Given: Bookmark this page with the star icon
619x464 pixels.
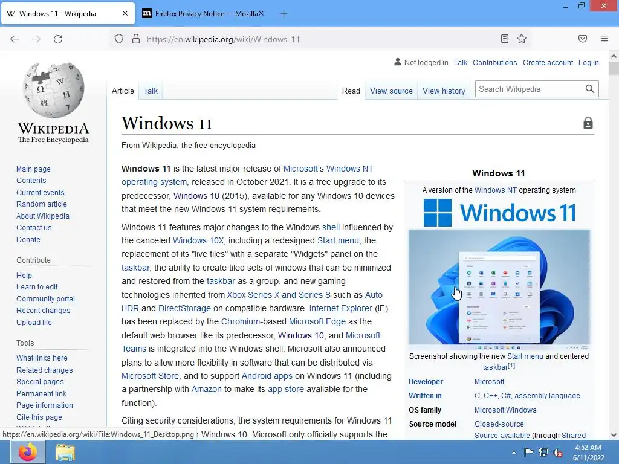Looking at the screenshot, I should (x=522, y=39).
